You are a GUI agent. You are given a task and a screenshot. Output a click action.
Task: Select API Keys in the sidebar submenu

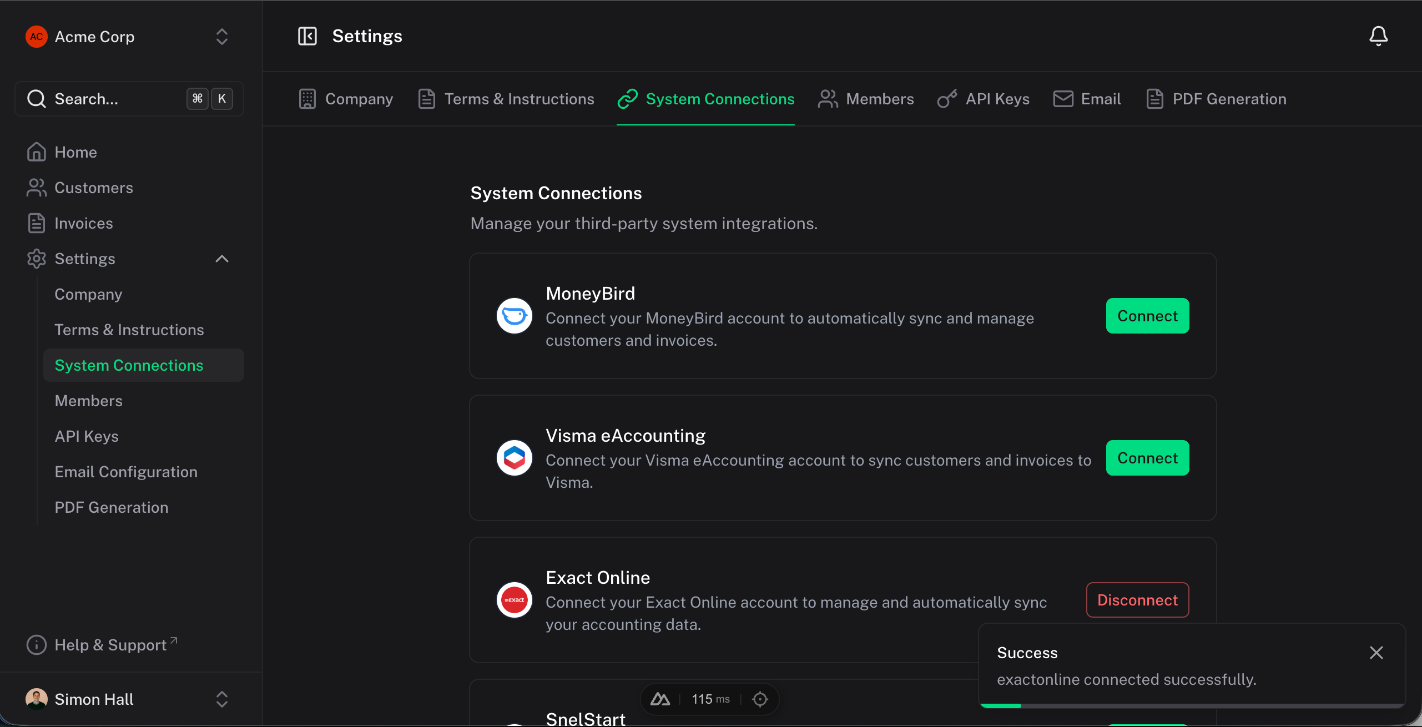pos(144,436)
